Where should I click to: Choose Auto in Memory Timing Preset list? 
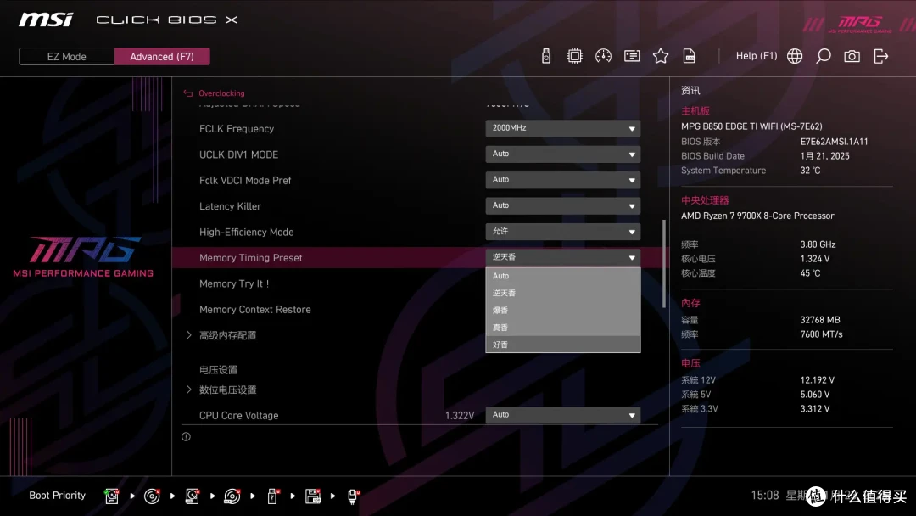click(562, 276)
